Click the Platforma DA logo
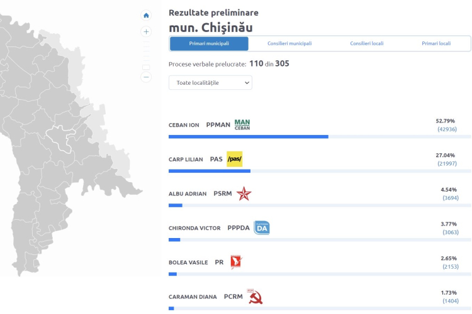 (x=262, y=228)
